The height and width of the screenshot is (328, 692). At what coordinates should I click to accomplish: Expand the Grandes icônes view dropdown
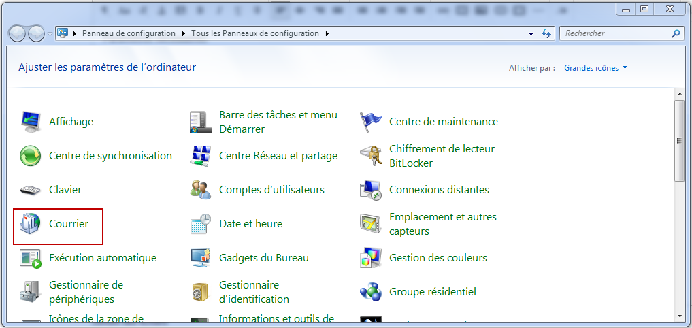coord(595,68)
